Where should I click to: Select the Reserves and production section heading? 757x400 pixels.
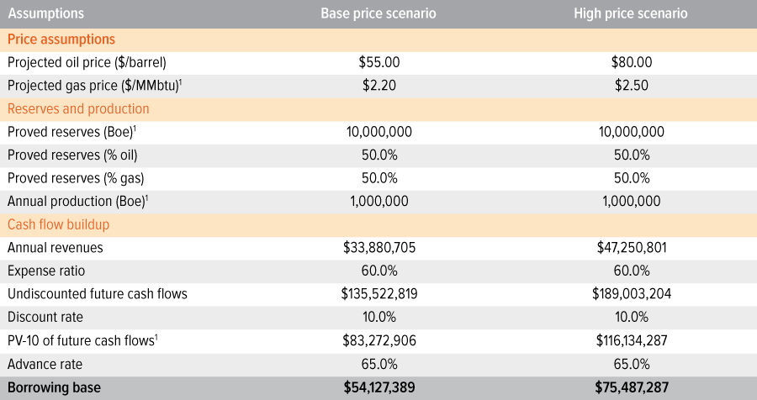[78, 109]
